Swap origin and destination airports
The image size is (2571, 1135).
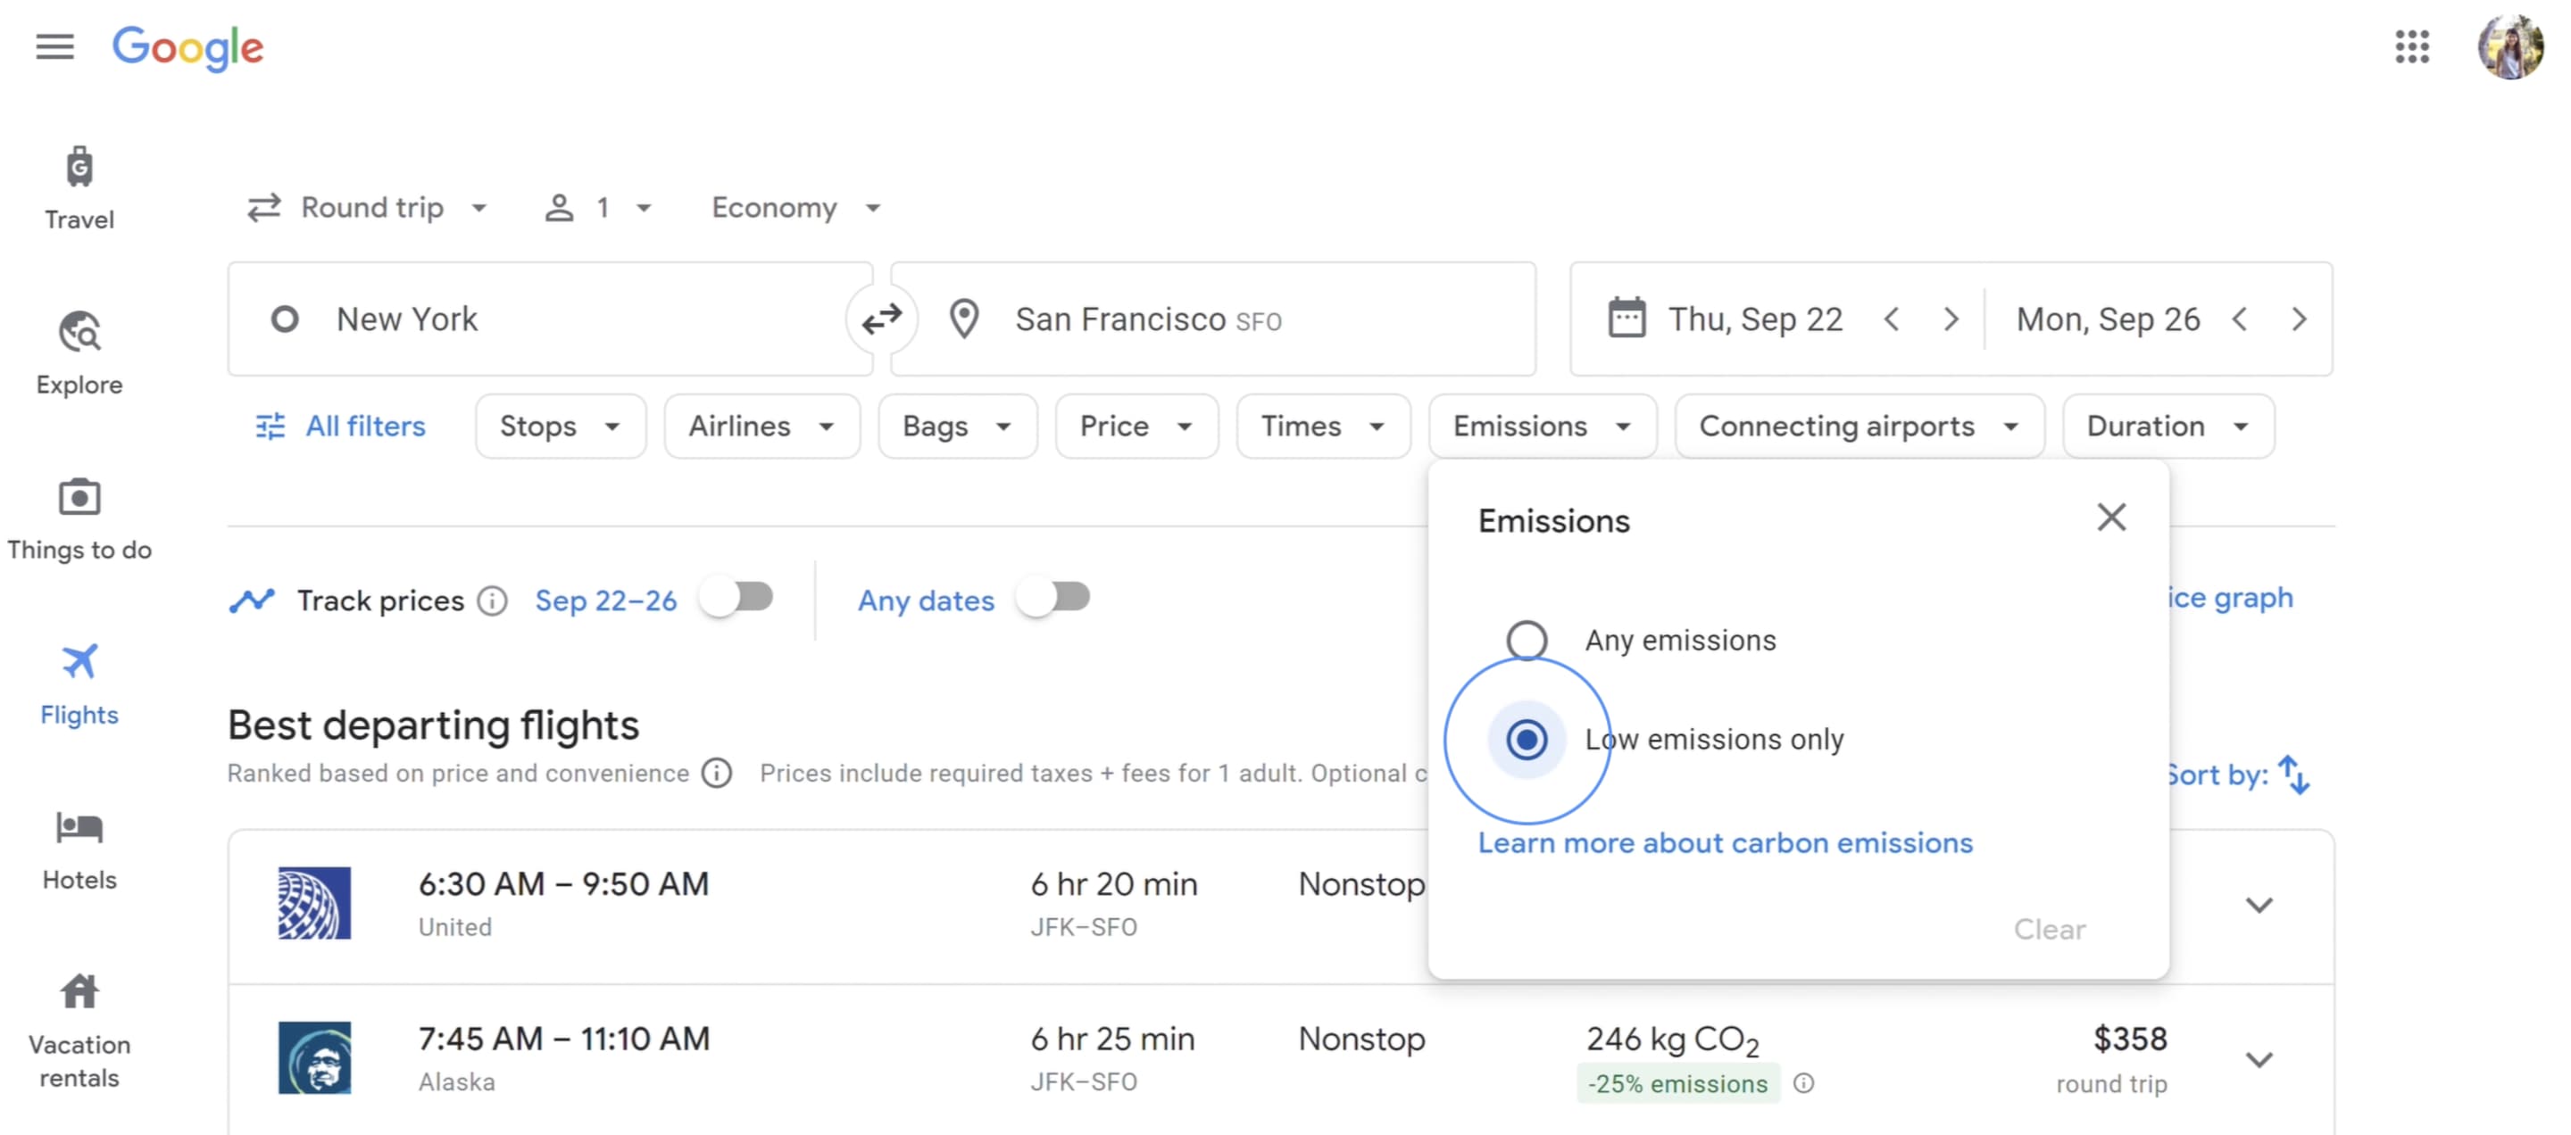click(881, 319)
